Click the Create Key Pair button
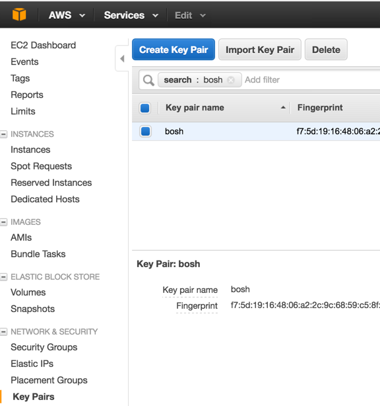The width and height of the screenshot is (380, 406). (174, 50)
